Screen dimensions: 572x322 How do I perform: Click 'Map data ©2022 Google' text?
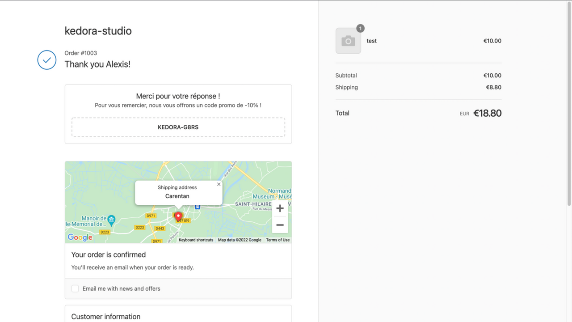point(240,240)
